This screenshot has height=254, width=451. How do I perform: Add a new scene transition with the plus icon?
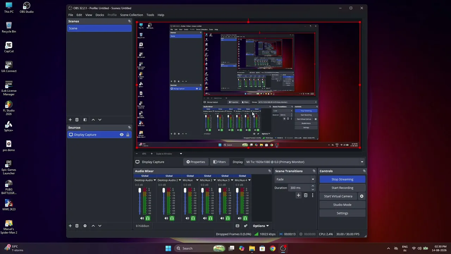click(298, 195)
